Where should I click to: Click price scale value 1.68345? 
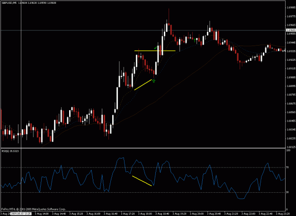291,130
